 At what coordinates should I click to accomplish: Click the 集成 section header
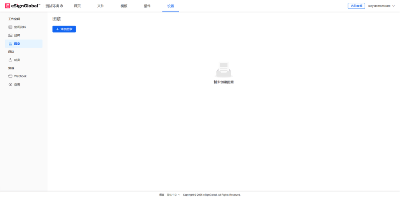pos(11,68)
